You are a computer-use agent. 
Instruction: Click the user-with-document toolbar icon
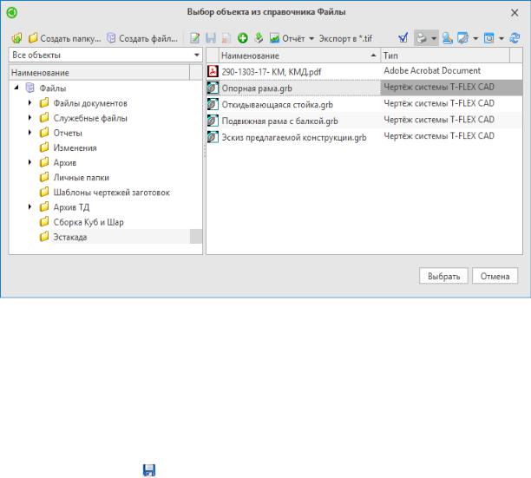pos(448,38)
